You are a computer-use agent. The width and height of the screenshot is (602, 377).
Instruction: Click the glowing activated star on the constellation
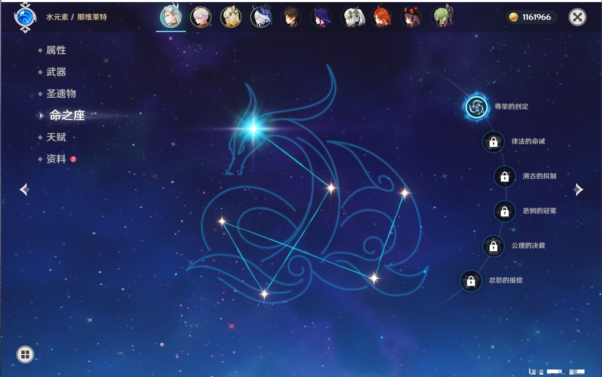[253, 128]
